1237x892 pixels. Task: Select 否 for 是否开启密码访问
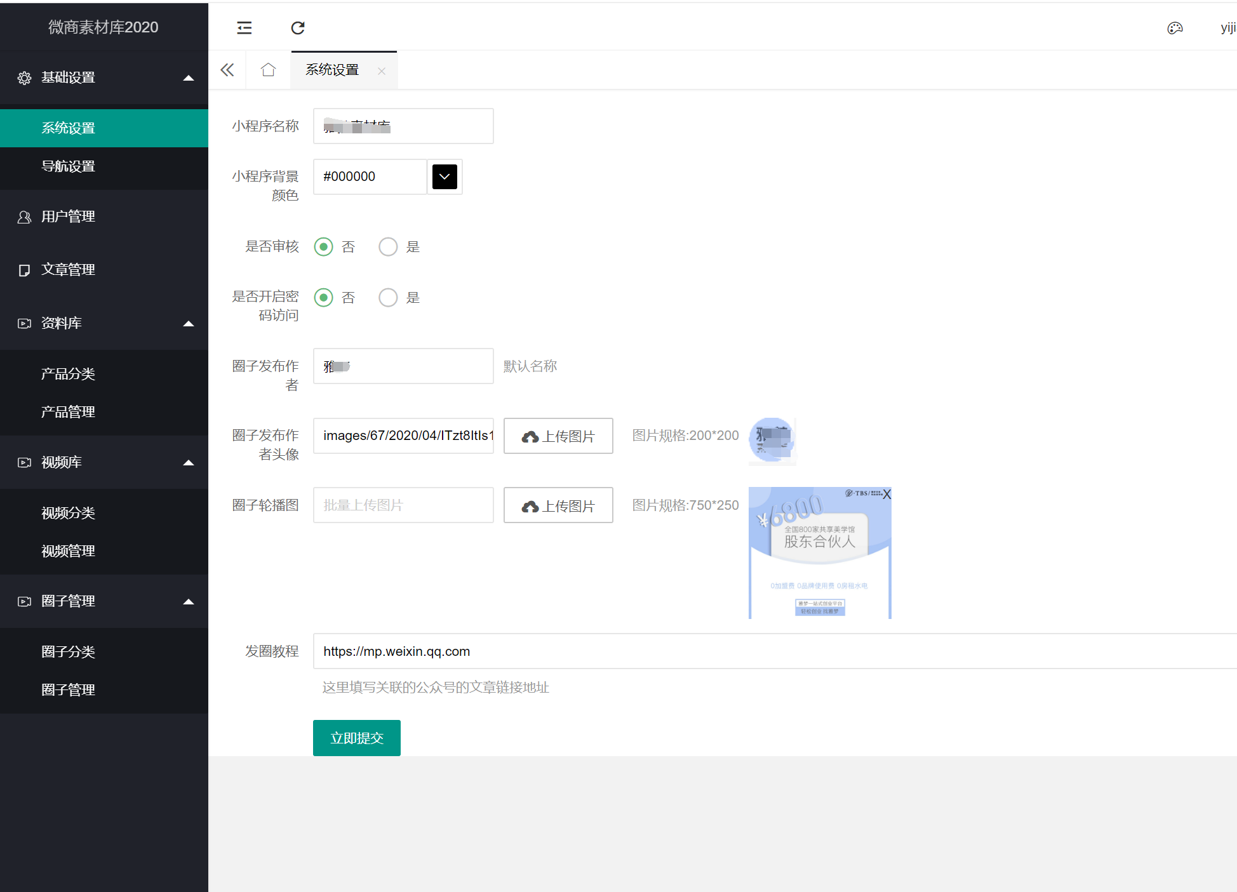pos(323,297)
